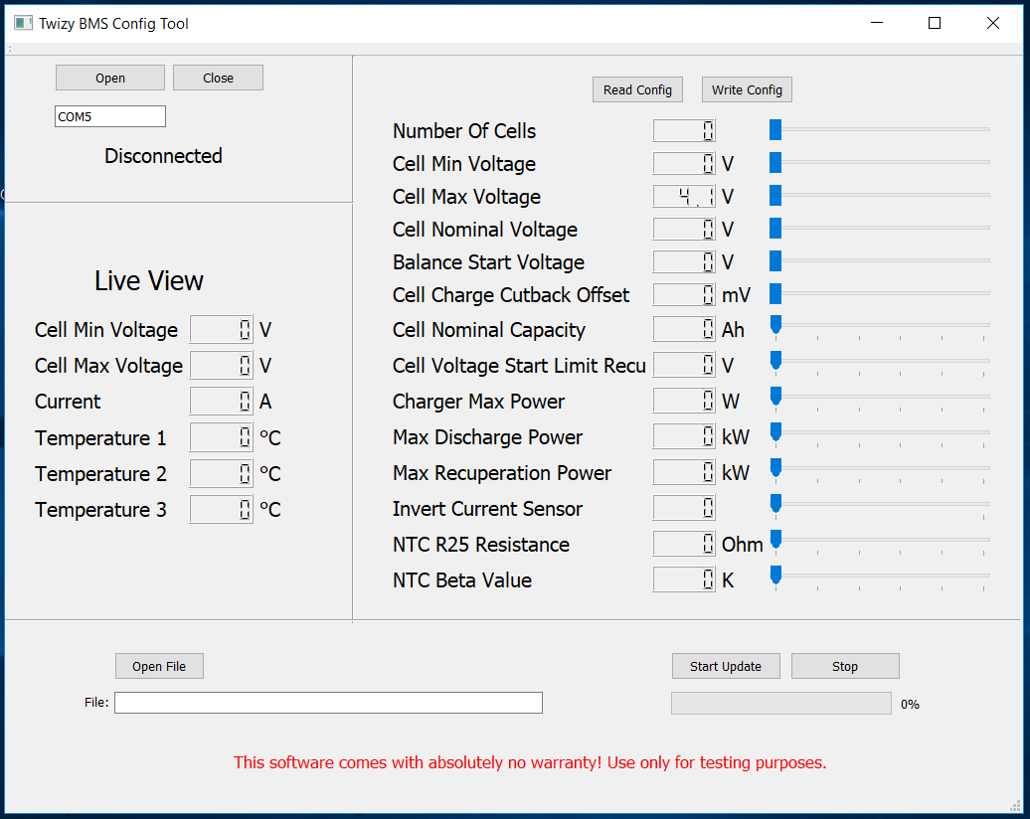
Task: Click the Twizy BMS app title icon
Action: tap(23, 23)
